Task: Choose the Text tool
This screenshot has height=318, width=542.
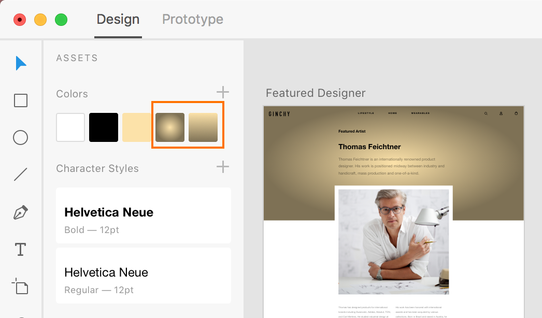Action: pyautogui.click(x=20, y=250)
